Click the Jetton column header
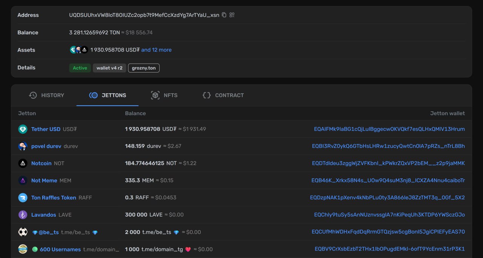Image resolution: width=483 pixels, height=258 pixels. 27,113
